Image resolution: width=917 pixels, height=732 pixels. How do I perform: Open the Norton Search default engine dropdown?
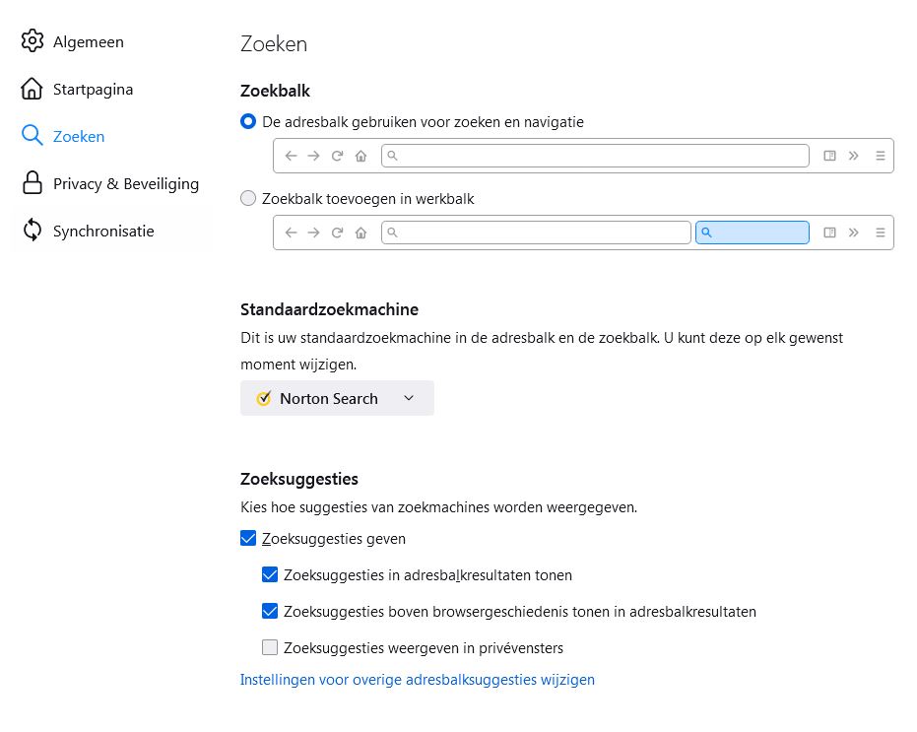coord(337,398)
